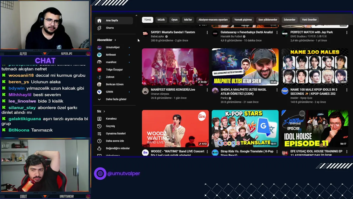Viewport: 353px width, 199px height.
Task: Open the Onurun dünyası channel link
Action: click(160, 94)
